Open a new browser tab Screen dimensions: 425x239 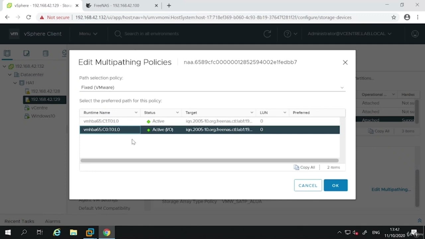[x=169, y=6]
